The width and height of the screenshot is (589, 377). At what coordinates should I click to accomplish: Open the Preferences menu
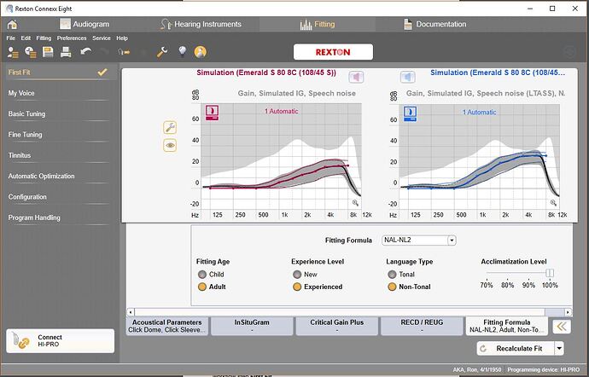point(72,38)
